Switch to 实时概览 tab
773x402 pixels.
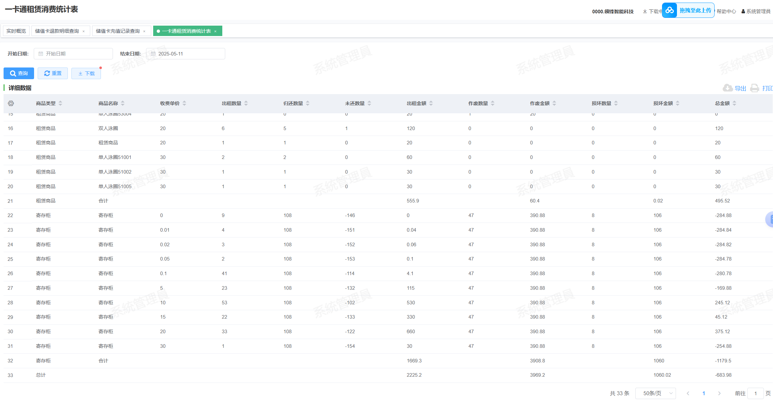pyautogui.click(x=16, y=31)
